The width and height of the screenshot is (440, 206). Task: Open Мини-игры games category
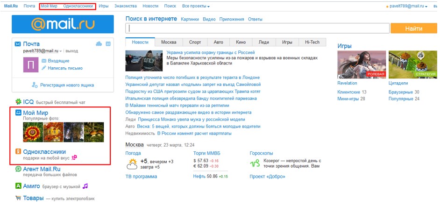[348, 99]
